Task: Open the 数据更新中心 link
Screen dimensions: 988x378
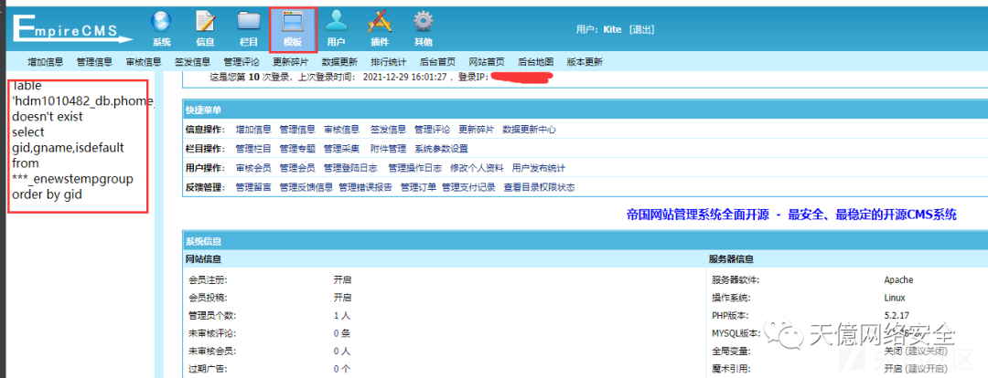Action: [530, 130]
